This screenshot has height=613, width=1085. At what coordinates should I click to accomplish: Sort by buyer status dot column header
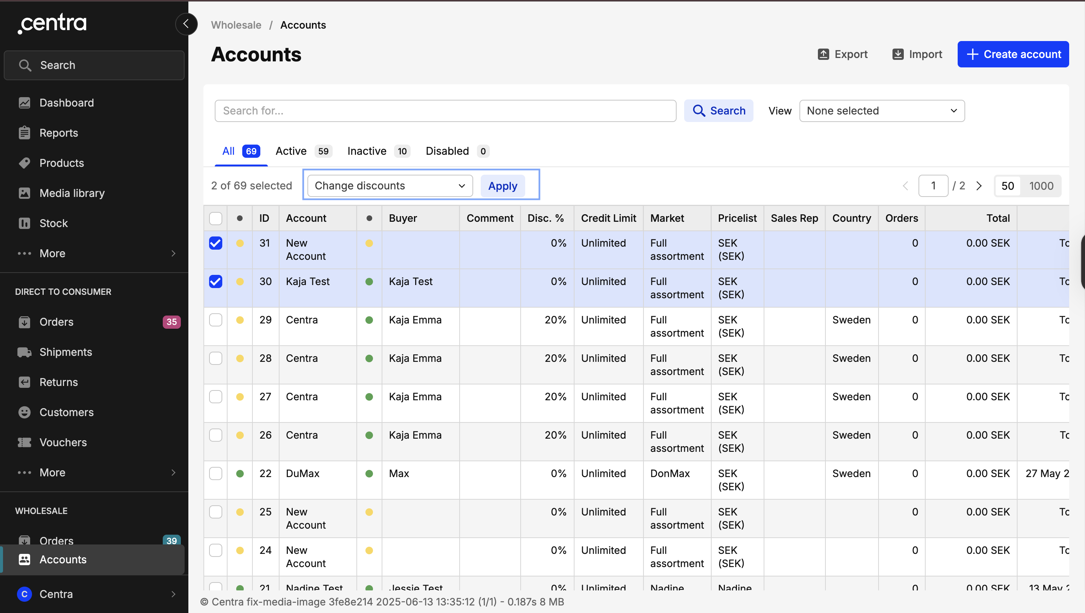pyautogui.click(x=369, y=218)
